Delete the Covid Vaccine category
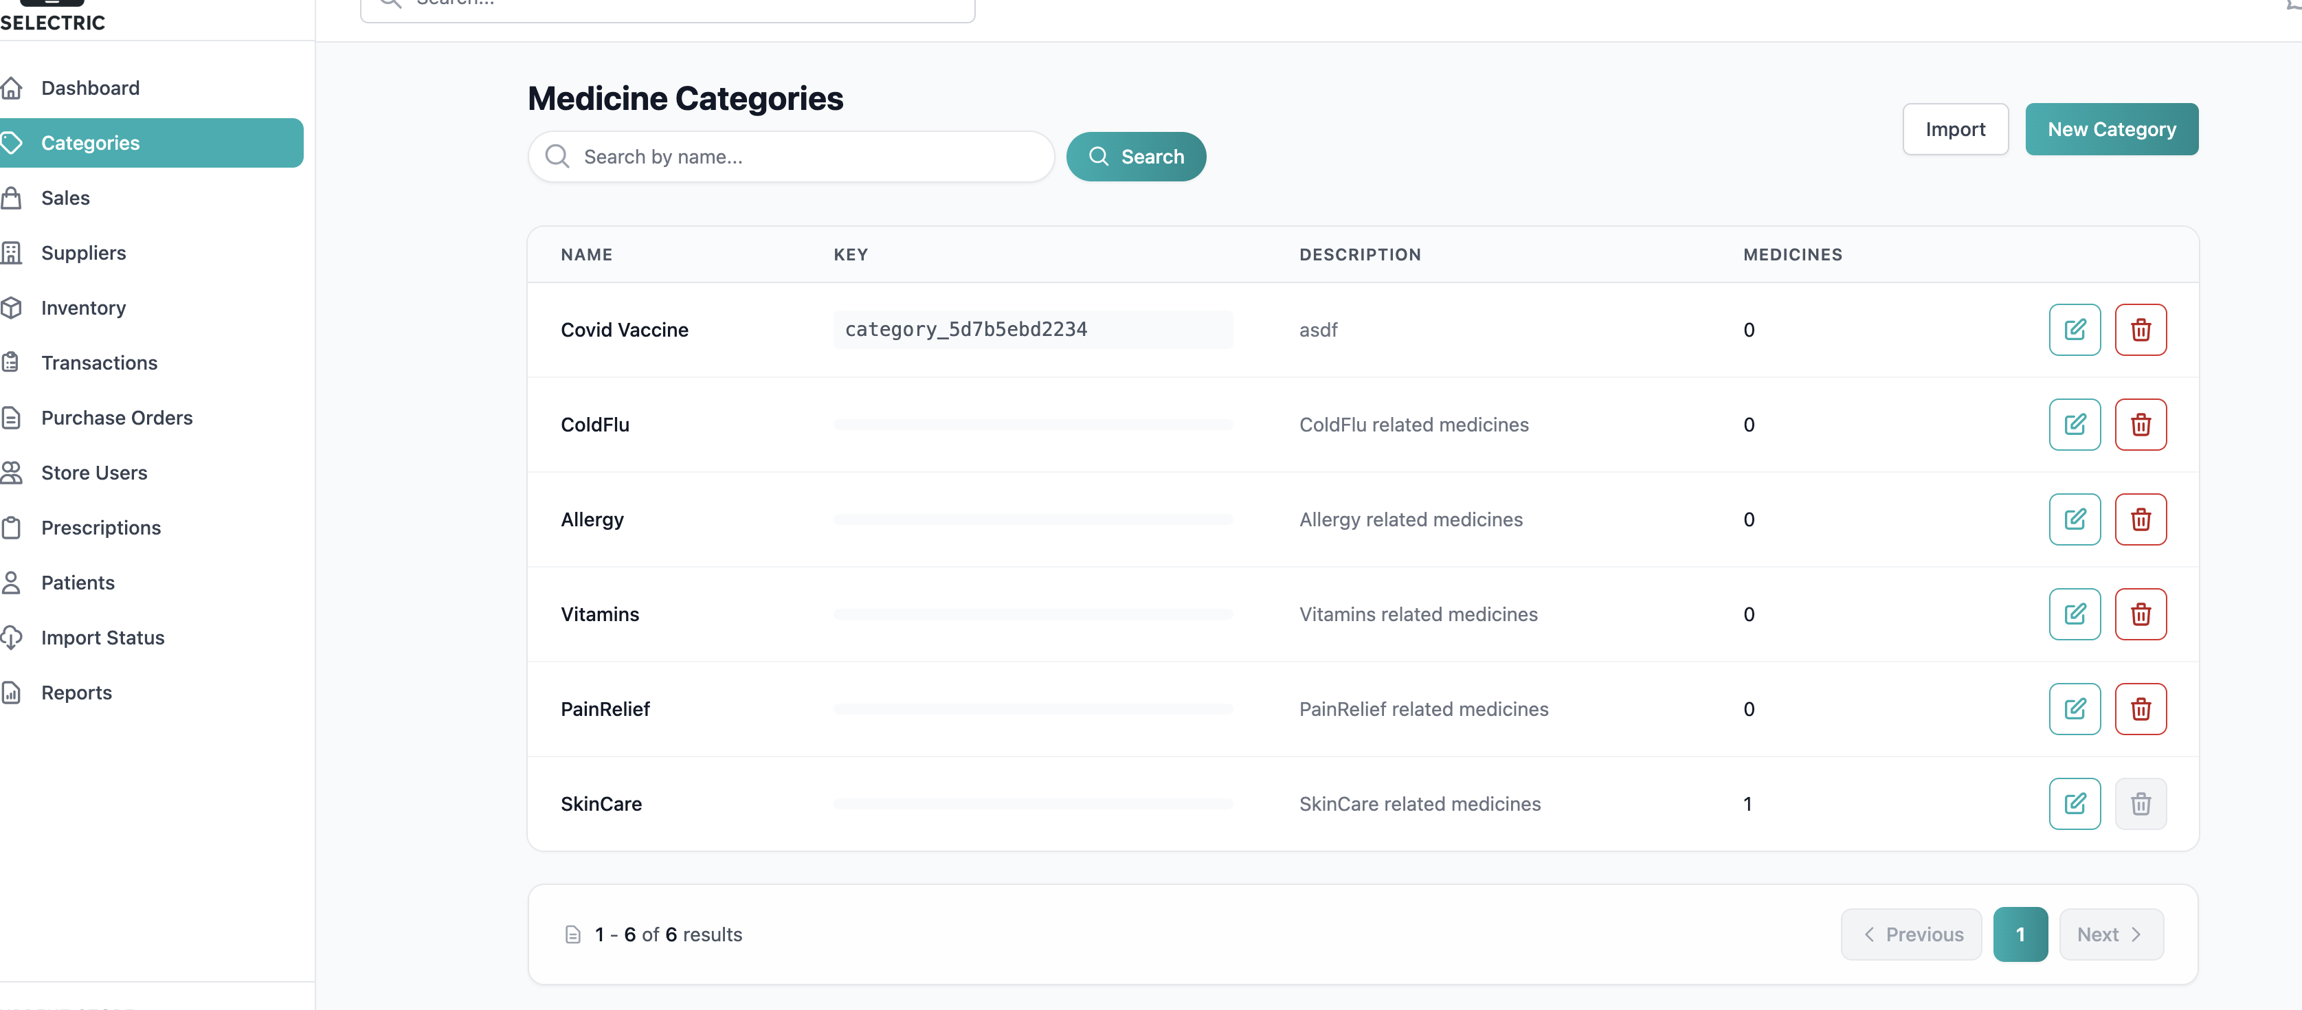 [2141, 330]
